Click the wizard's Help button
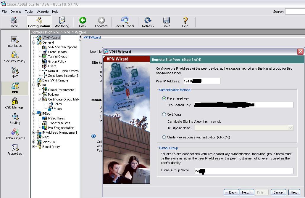Viewport: 305px width, 198px height. 294,192
